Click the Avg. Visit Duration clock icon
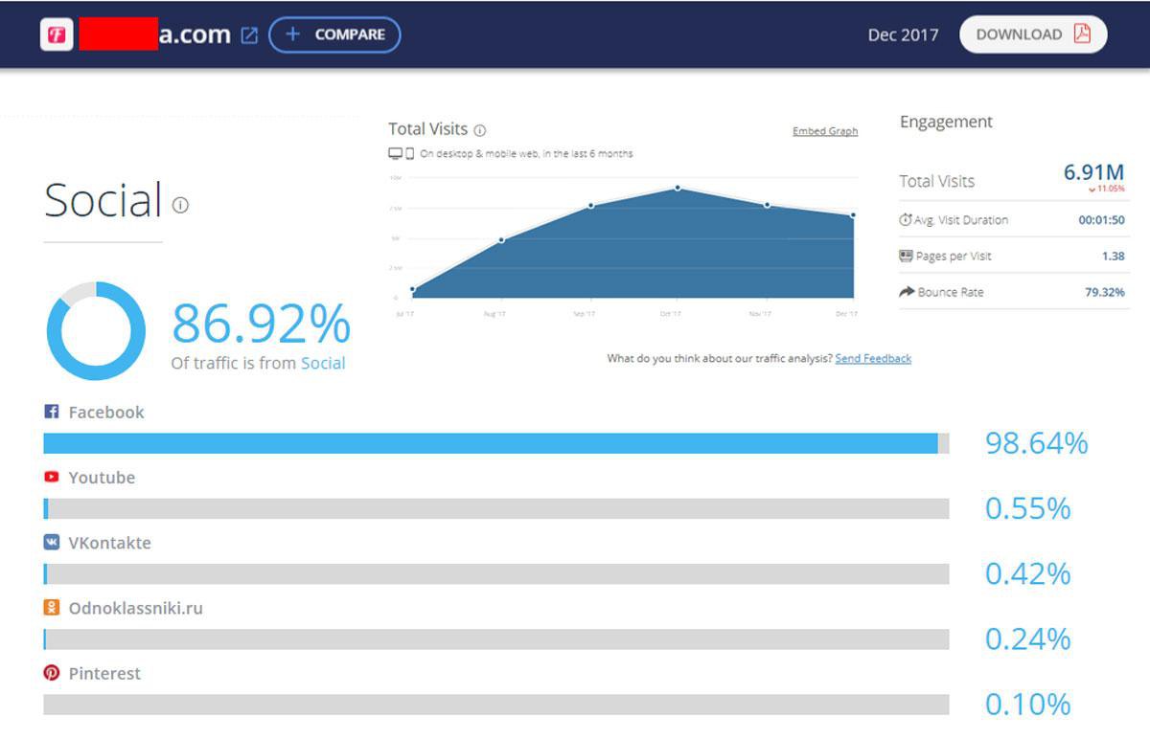The width and height of the screenshot is (1150, 739). click(x=906, y=219)
